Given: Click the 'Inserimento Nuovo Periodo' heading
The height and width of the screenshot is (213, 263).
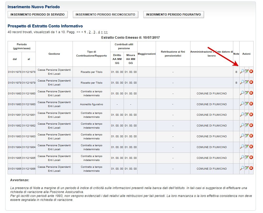Looking at the screenshot, I should click(34, 7).
